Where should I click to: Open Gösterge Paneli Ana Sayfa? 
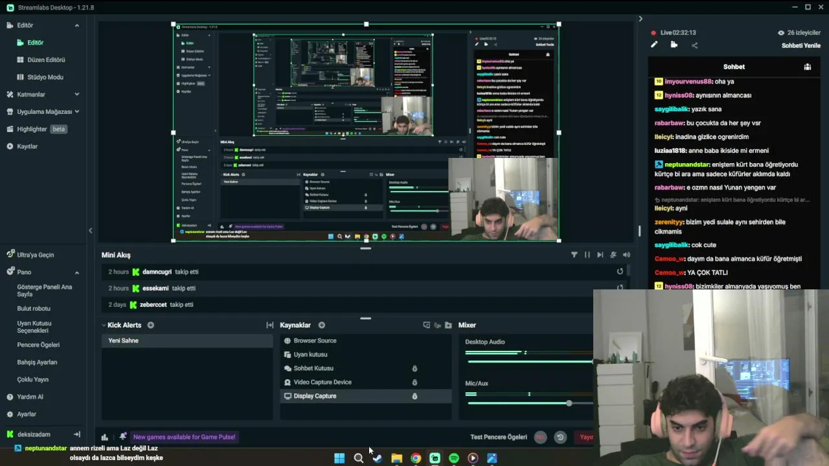coord(44,290)
